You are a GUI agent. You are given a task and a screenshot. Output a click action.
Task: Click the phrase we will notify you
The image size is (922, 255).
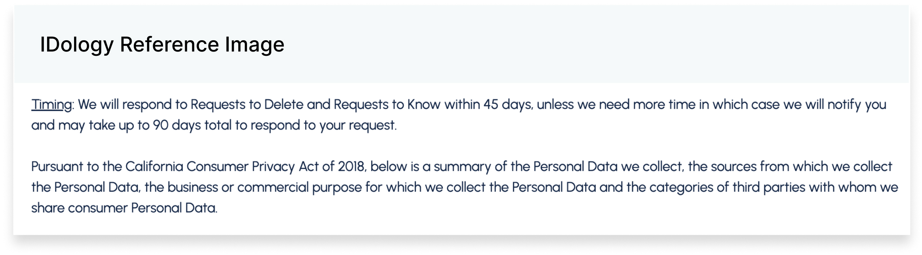(x=835, y=105)
